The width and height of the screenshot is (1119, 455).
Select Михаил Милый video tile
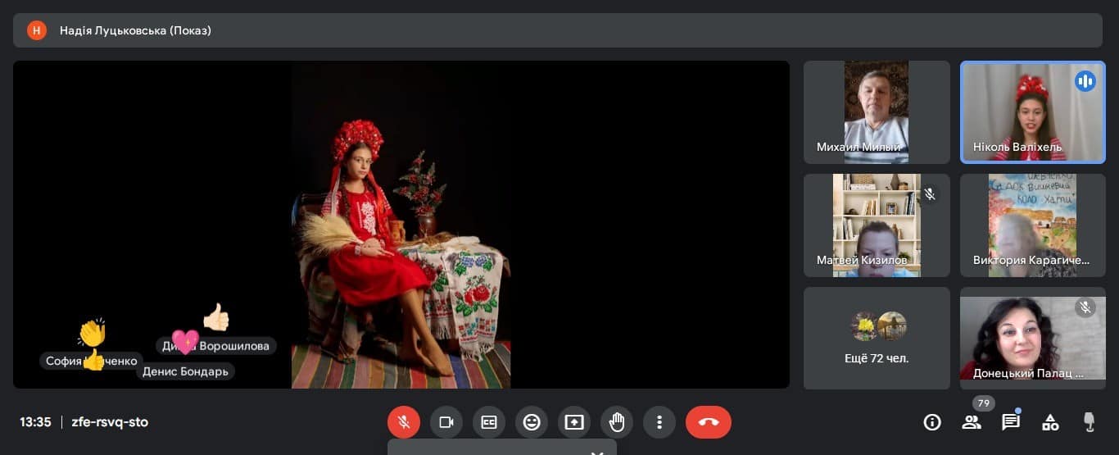pyautogui.click(x=877, y=112)
